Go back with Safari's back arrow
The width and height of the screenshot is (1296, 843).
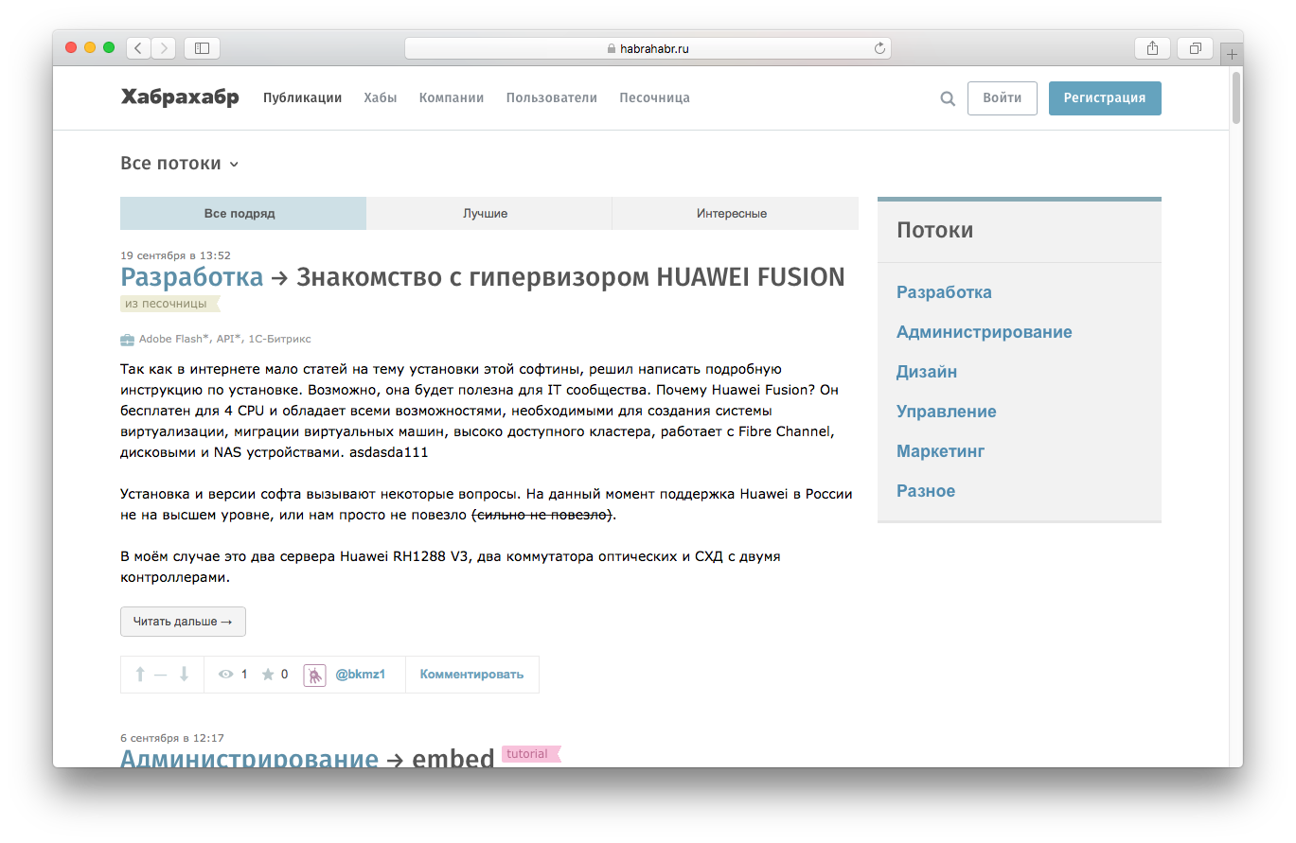click(138, 47)
